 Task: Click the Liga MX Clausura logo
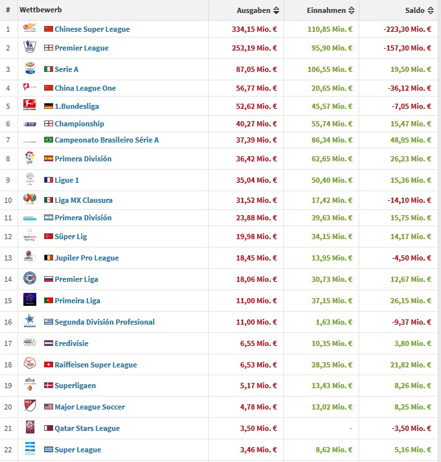[x=30, y=200]
